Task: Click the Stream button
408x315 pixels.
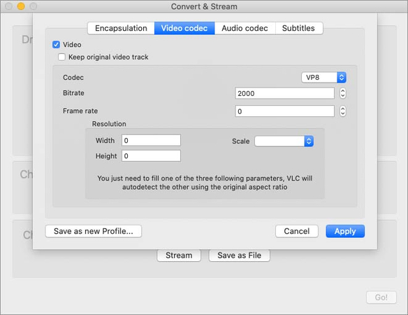Action: tap(179, 255)
